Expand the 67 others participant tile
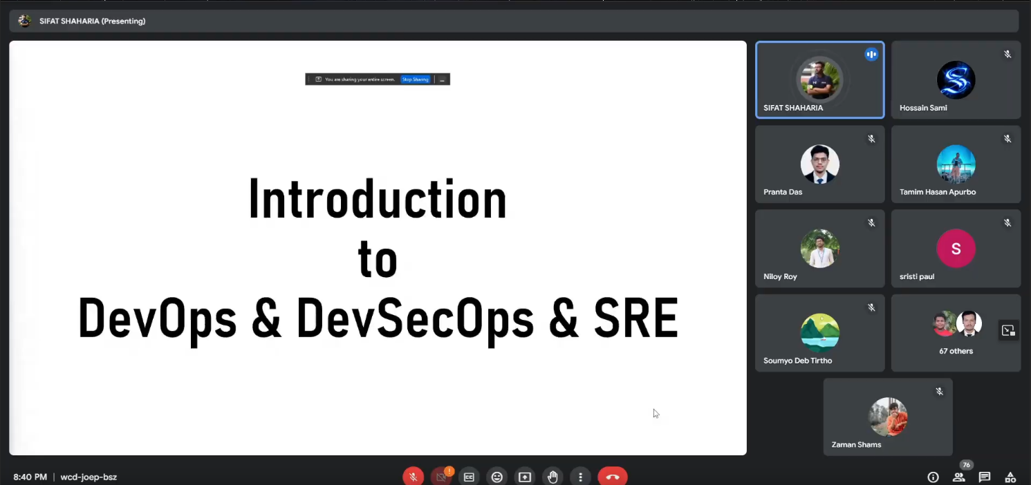This screenshot has width=1031, height=485. tap(956, 333)
